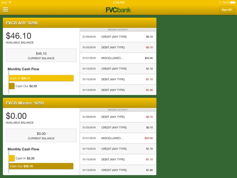The height and width of the screenshot is (178, 237).
Task: Tap the $46.10 current balance box
Action: tap(41, 55)
